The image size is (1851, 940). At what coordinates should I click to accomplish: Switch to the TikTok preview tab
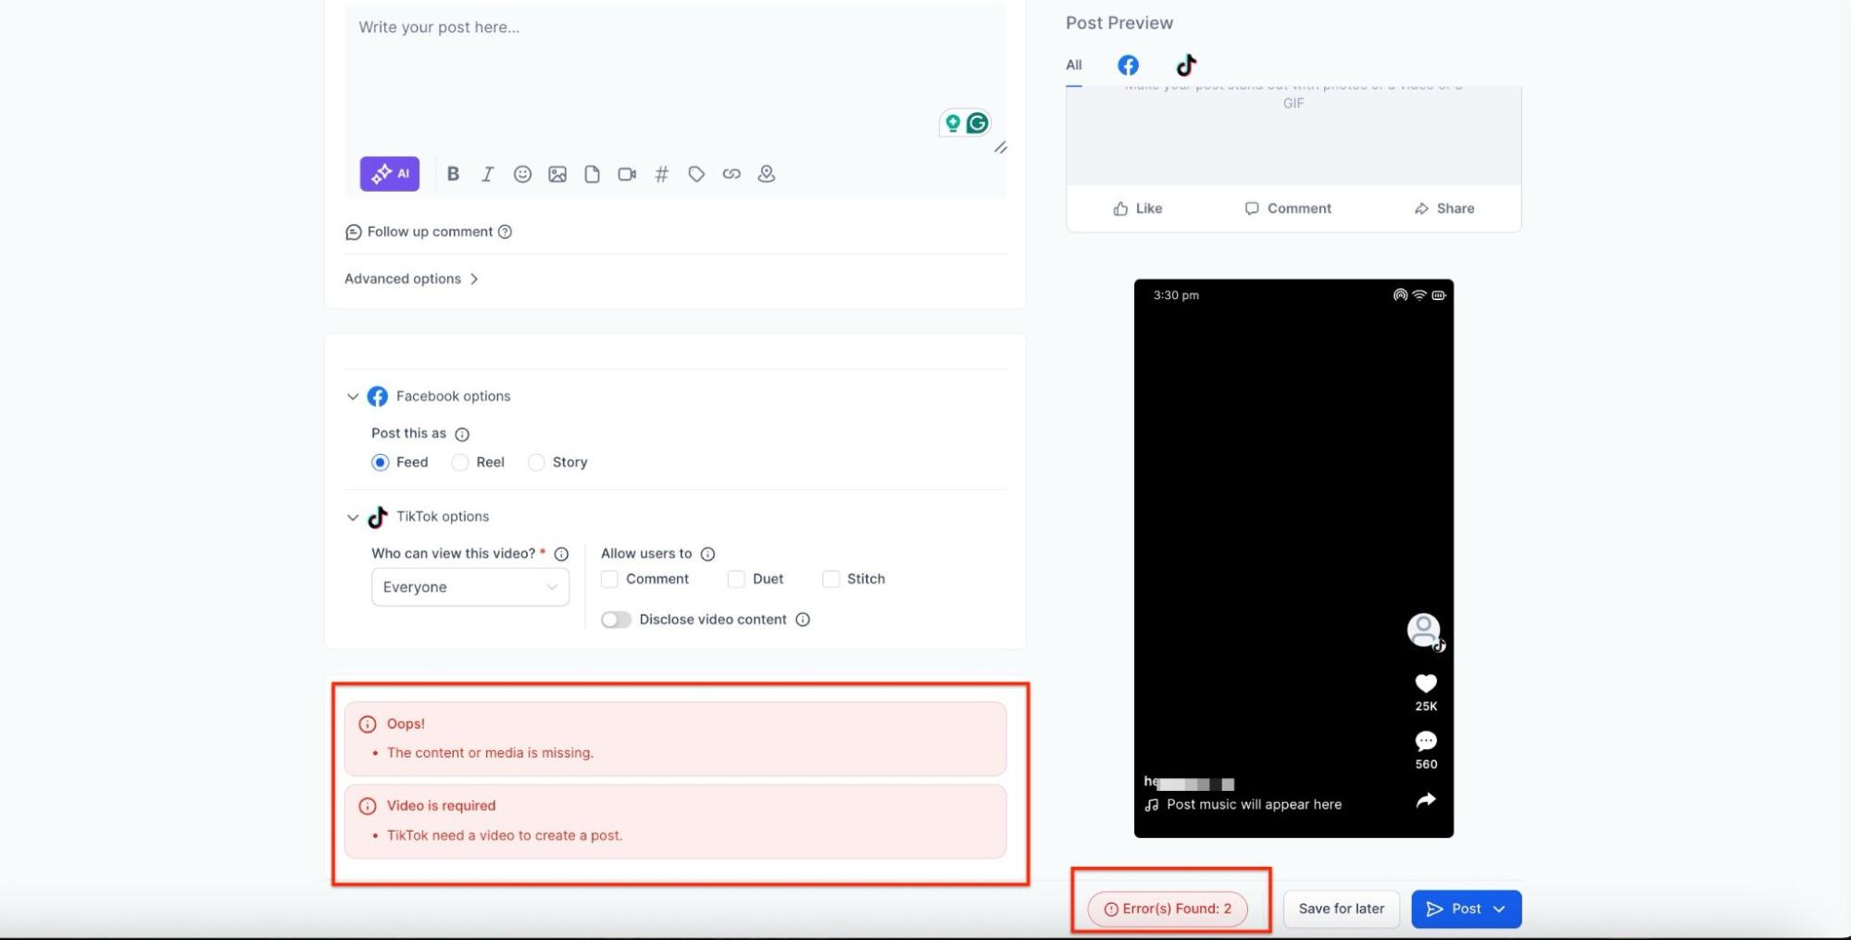coord(1186,65)
